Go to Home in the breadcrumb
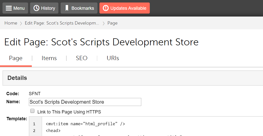Screen dimensions: 263x136 pos(11,23)
